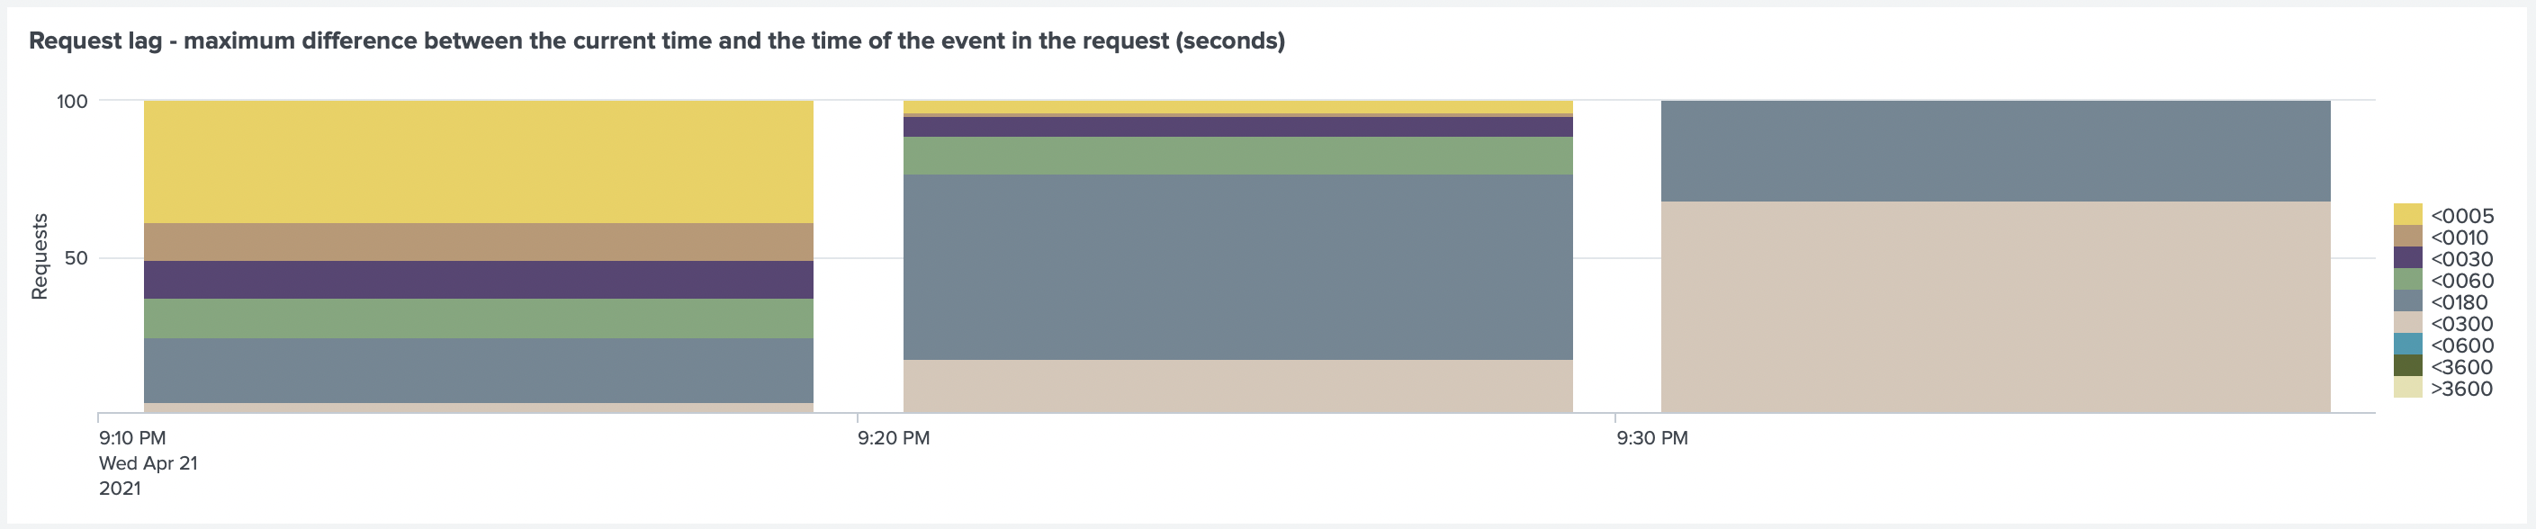Click the <0180 slate legend swatch
The height and width of the screenshot is (529, 2536).
coord(2407,300)
